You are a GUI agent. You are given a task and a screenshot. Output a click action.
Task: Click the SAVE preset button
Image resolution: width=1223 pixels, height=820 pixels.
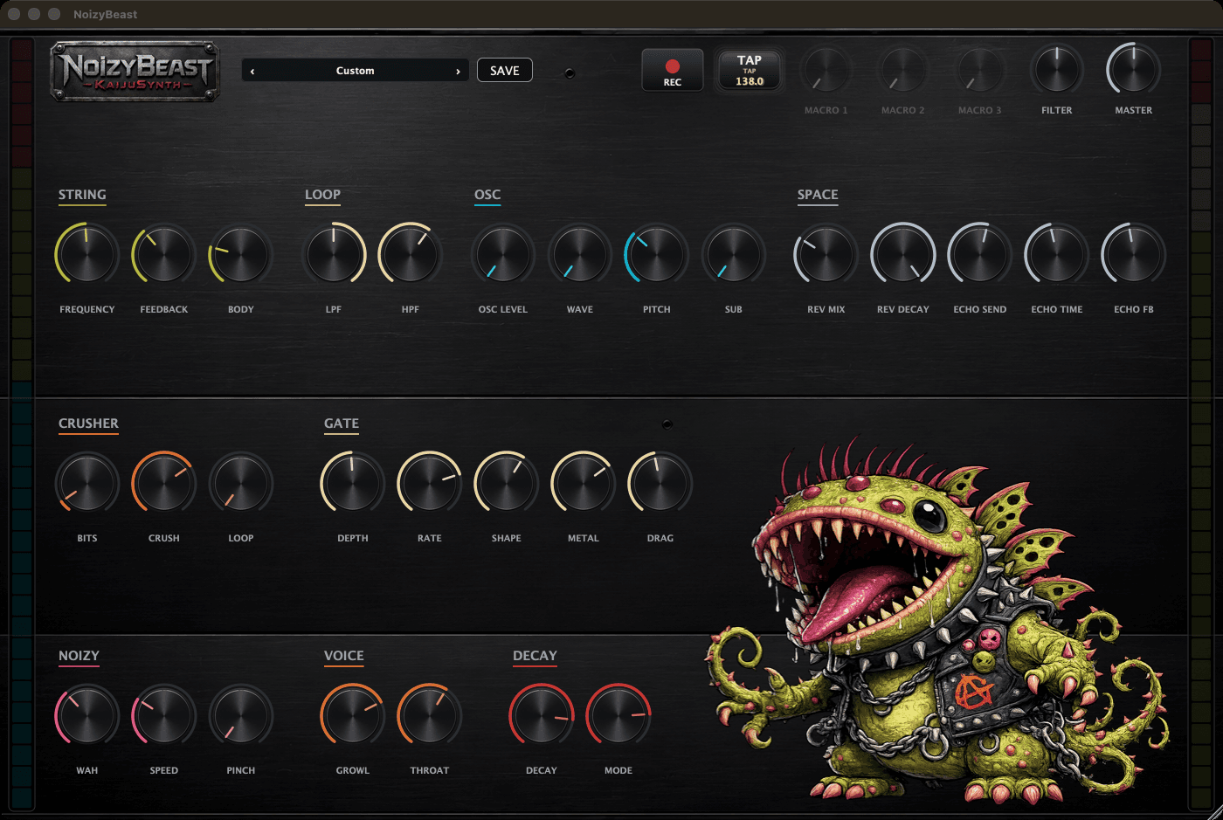tap(505, 71)
